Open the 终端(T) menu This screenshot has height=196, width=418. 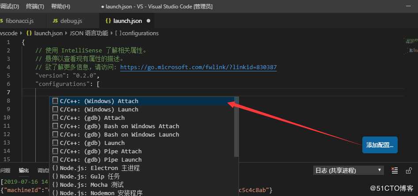[x=35, y=6]
